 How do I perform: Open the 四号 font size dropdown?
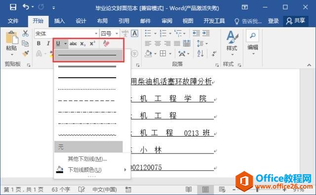(117, 34)
